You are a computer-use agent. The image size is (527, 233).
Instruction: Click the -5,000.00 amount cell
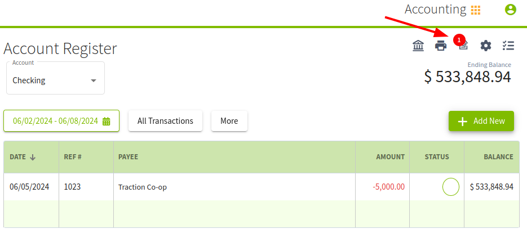pos(388,187)
